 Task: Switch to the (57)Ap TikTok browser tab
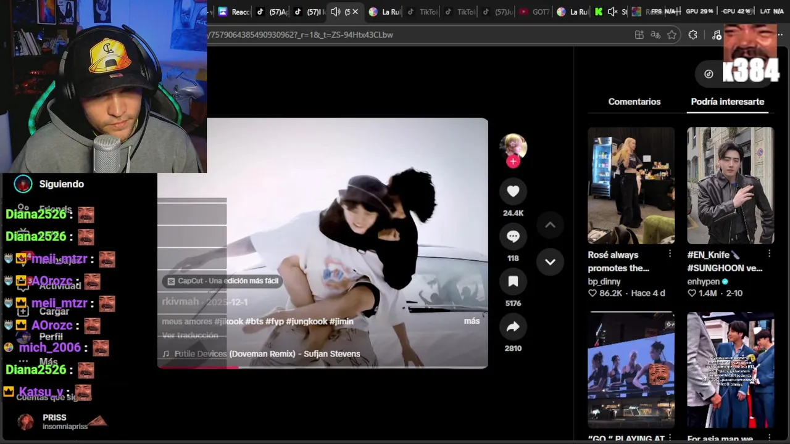click(272, 12)
